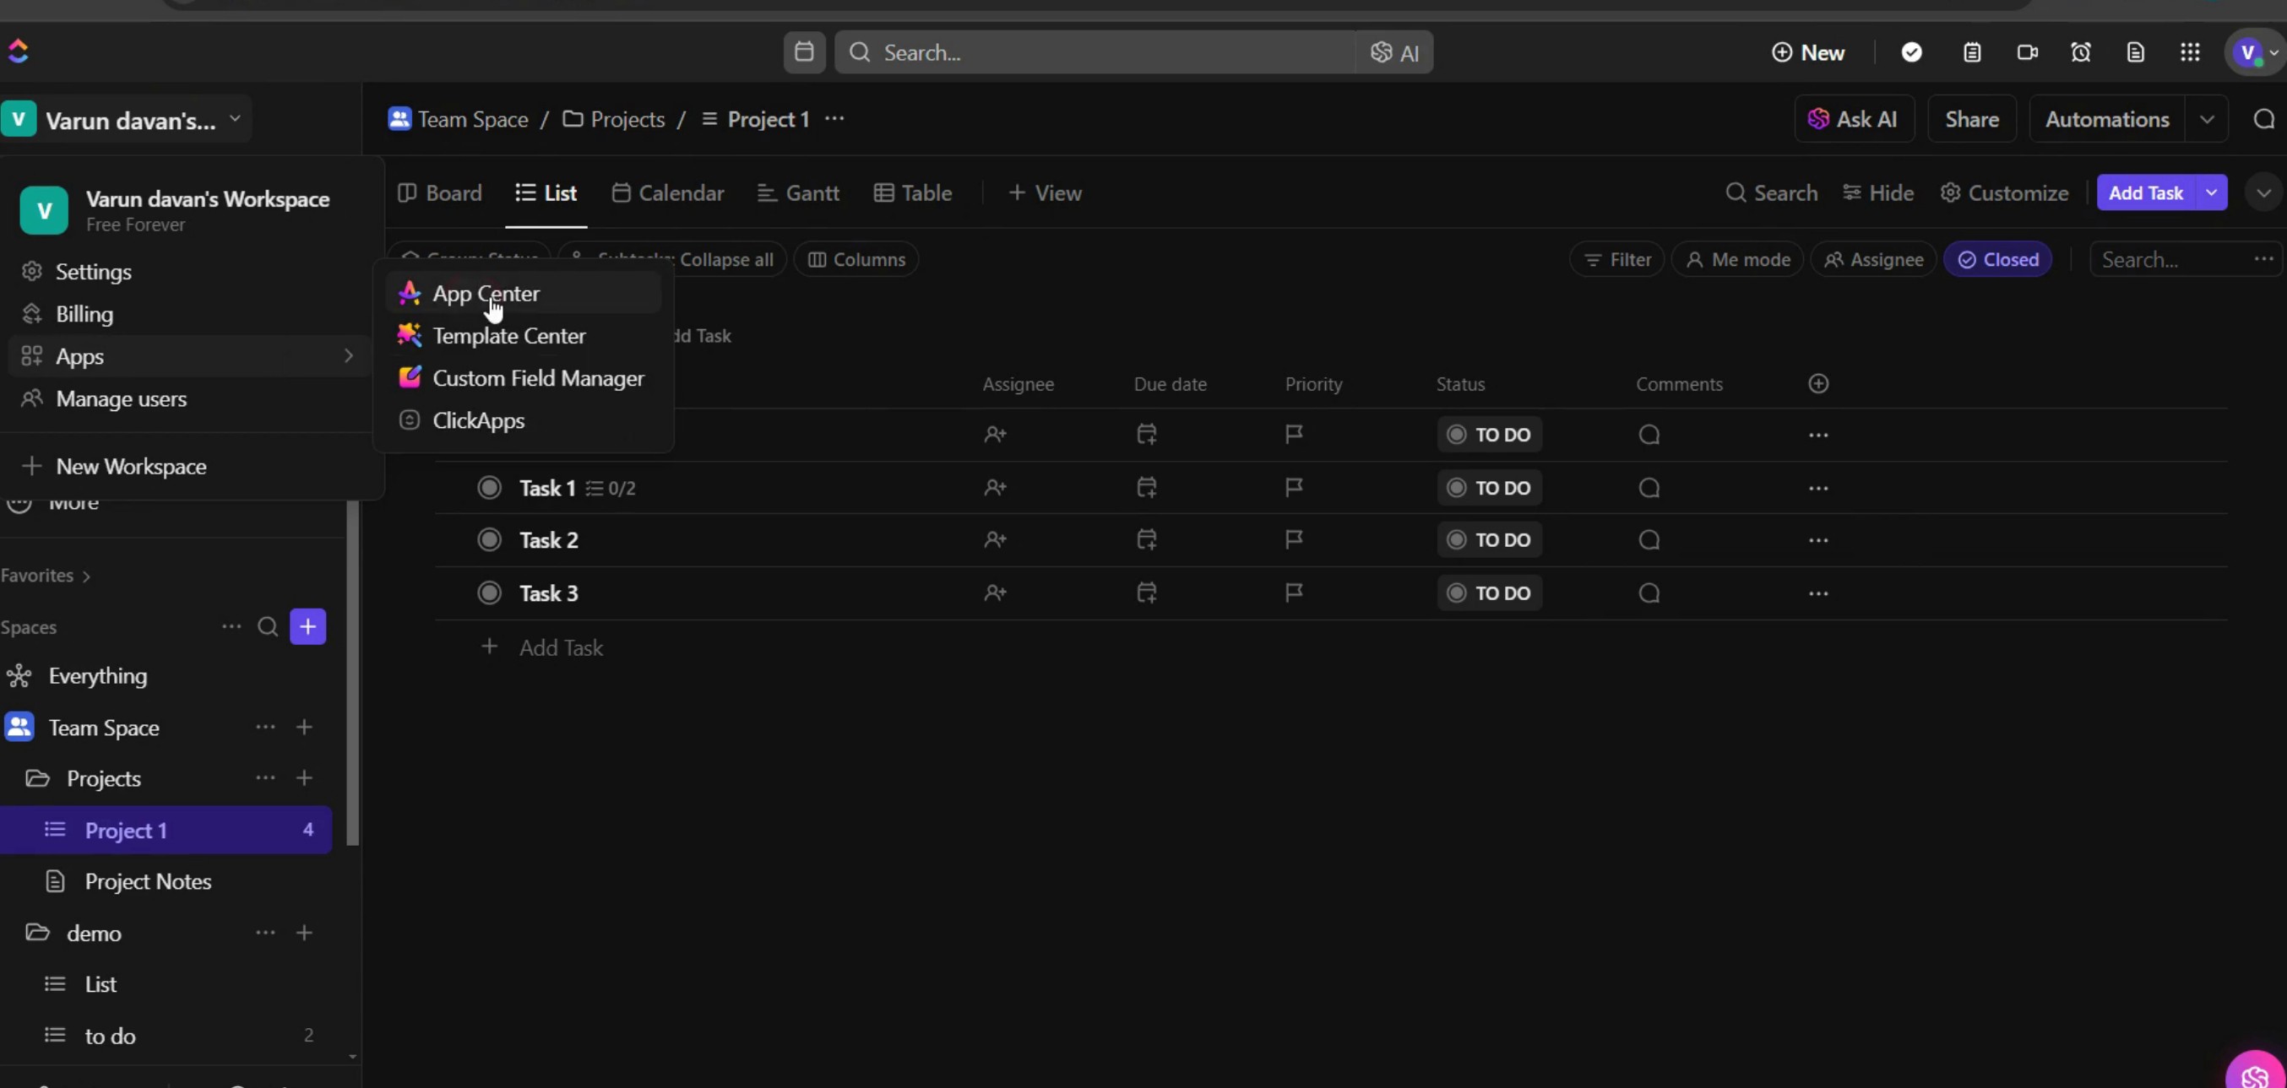Screen dimensions: 2287x1088
Task: Open the apps grid icon in header
Action: [x=2189, y=52]
